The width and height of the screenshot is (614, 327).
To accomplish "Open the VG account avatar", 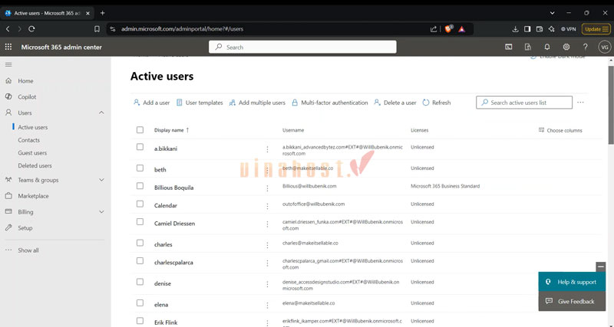I will (605, 47).
